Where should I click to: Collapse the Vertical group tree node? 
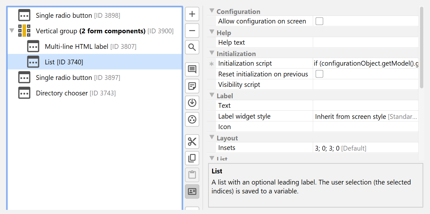tap(12, 31)
